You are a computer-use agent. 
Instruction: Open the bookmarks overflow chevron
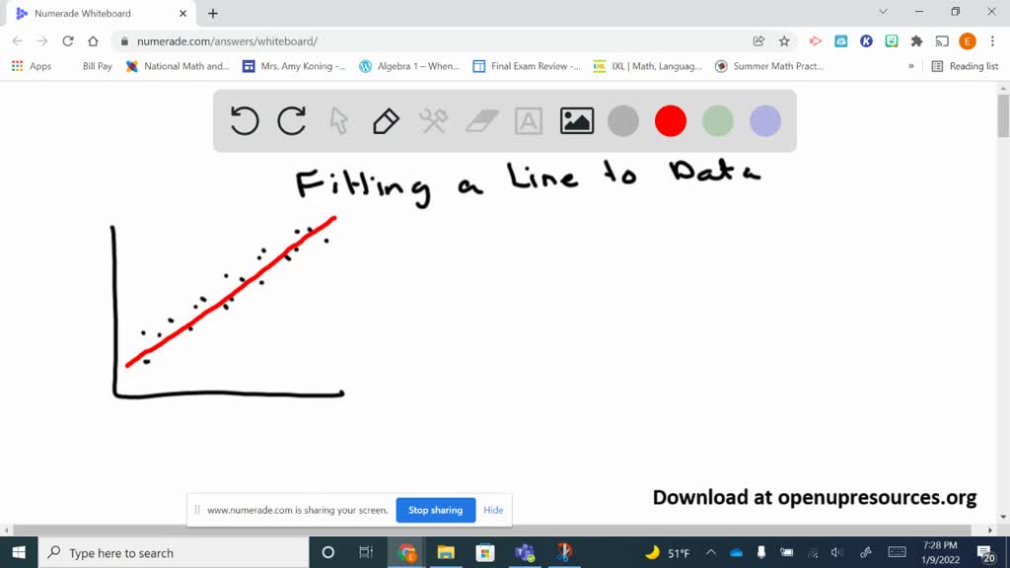(x=912, y=65)
